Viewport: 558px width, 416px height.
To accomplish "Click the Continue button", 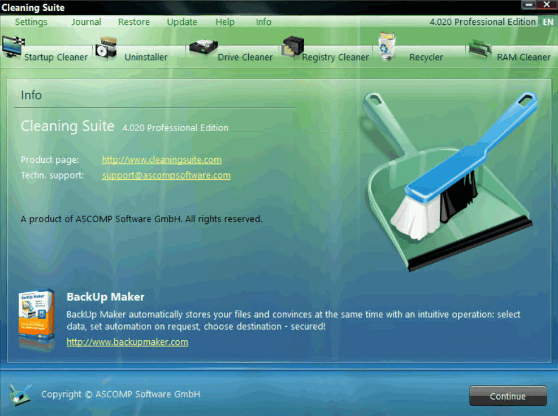I will coord(508,396).
